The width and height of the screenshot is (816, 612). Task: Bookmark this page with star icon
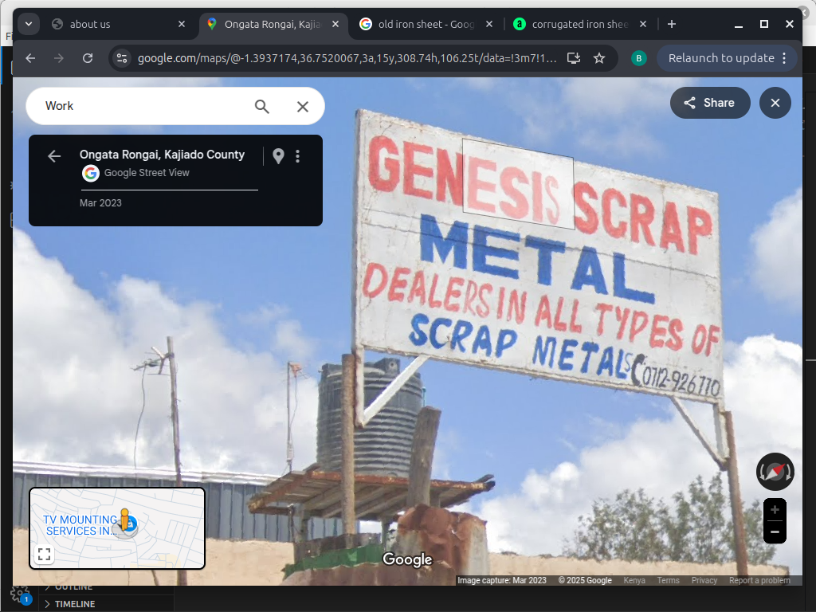pos(599,58)
